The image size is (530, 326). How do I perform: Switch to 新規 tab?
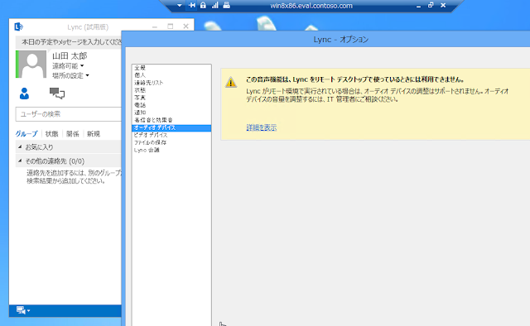click(94, 134)
